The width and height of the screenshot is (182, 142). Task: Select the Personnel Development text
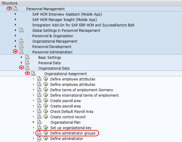point(52,47)
